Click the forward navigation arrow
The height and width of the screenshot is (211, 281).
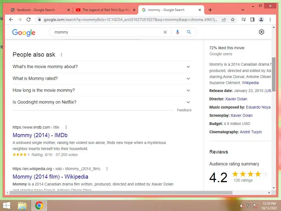click(20, 20)
